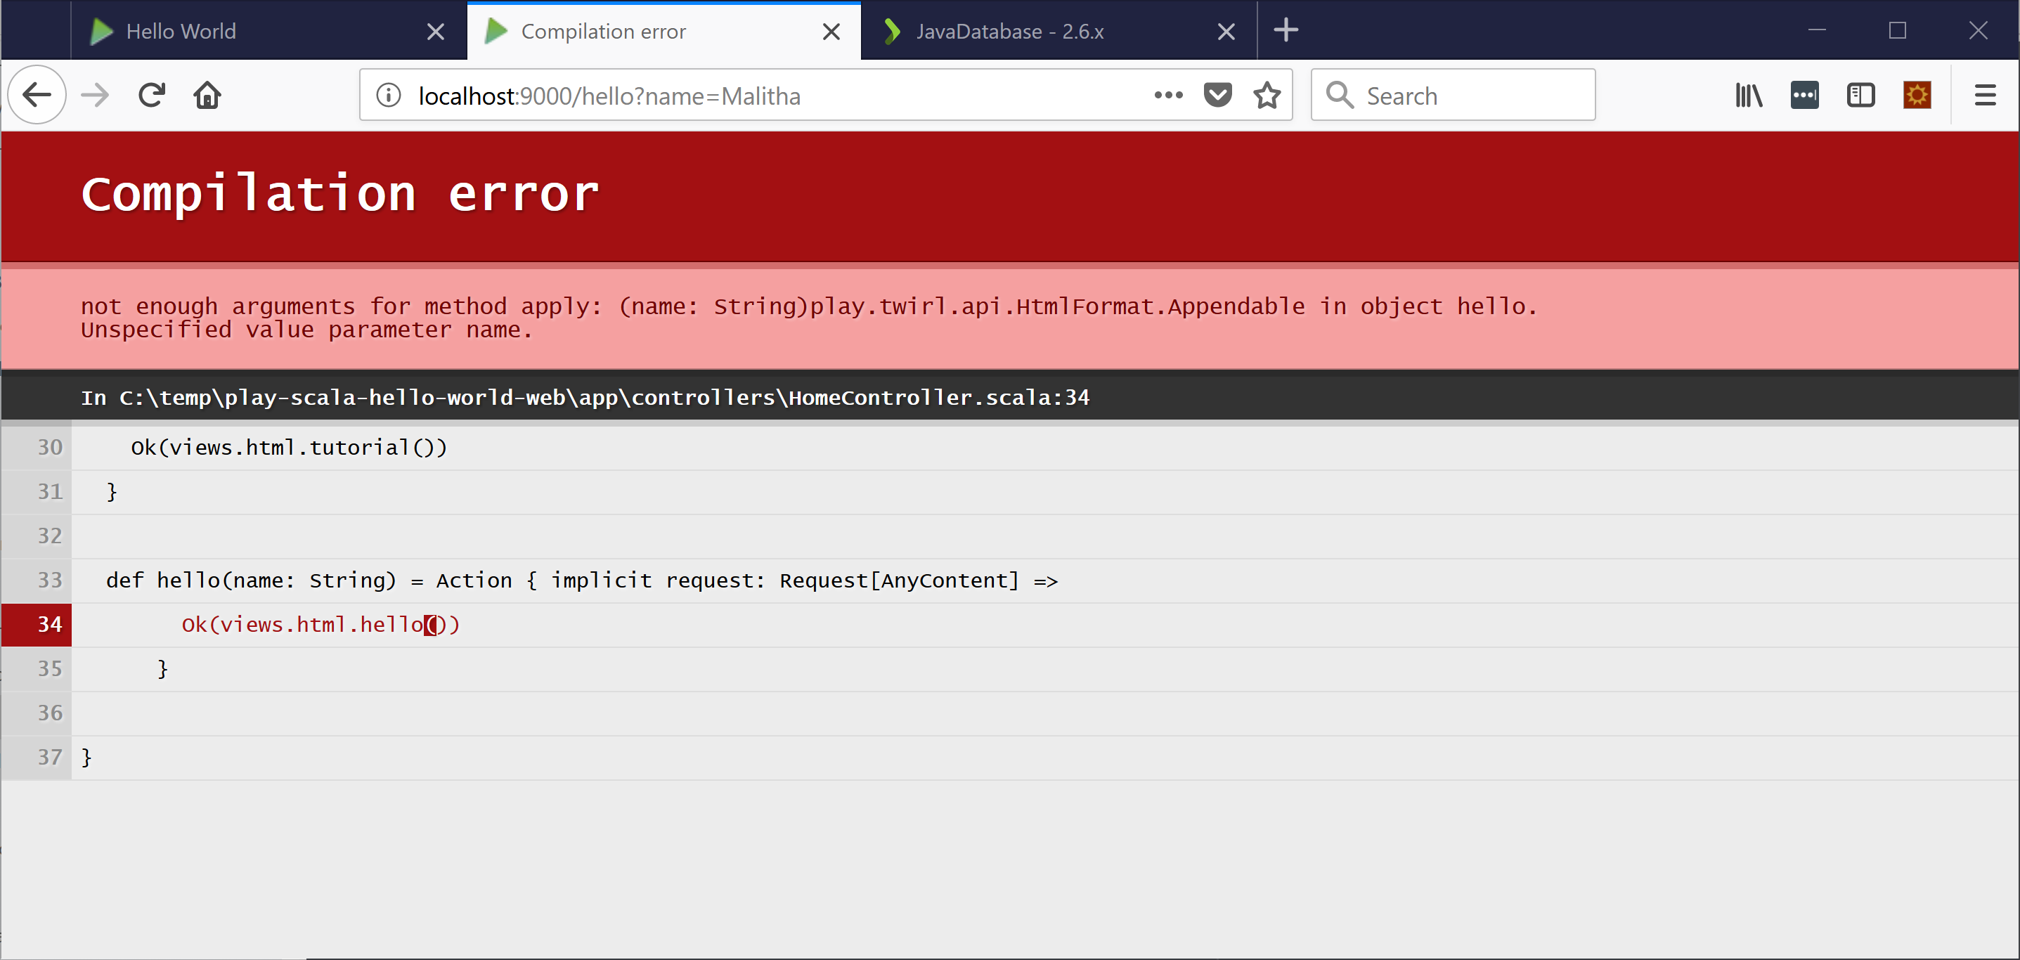Open the Library bookmarks and history icon
Viewport: 2020px width, 960px height.
click(x=1749, y=95)
